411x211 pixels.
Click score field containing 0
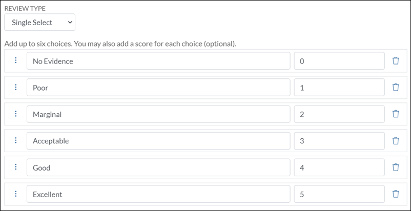[339, 61]
